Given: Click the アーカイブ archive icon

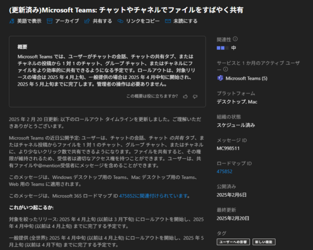Looking at the screenshot, I should 50,21.
